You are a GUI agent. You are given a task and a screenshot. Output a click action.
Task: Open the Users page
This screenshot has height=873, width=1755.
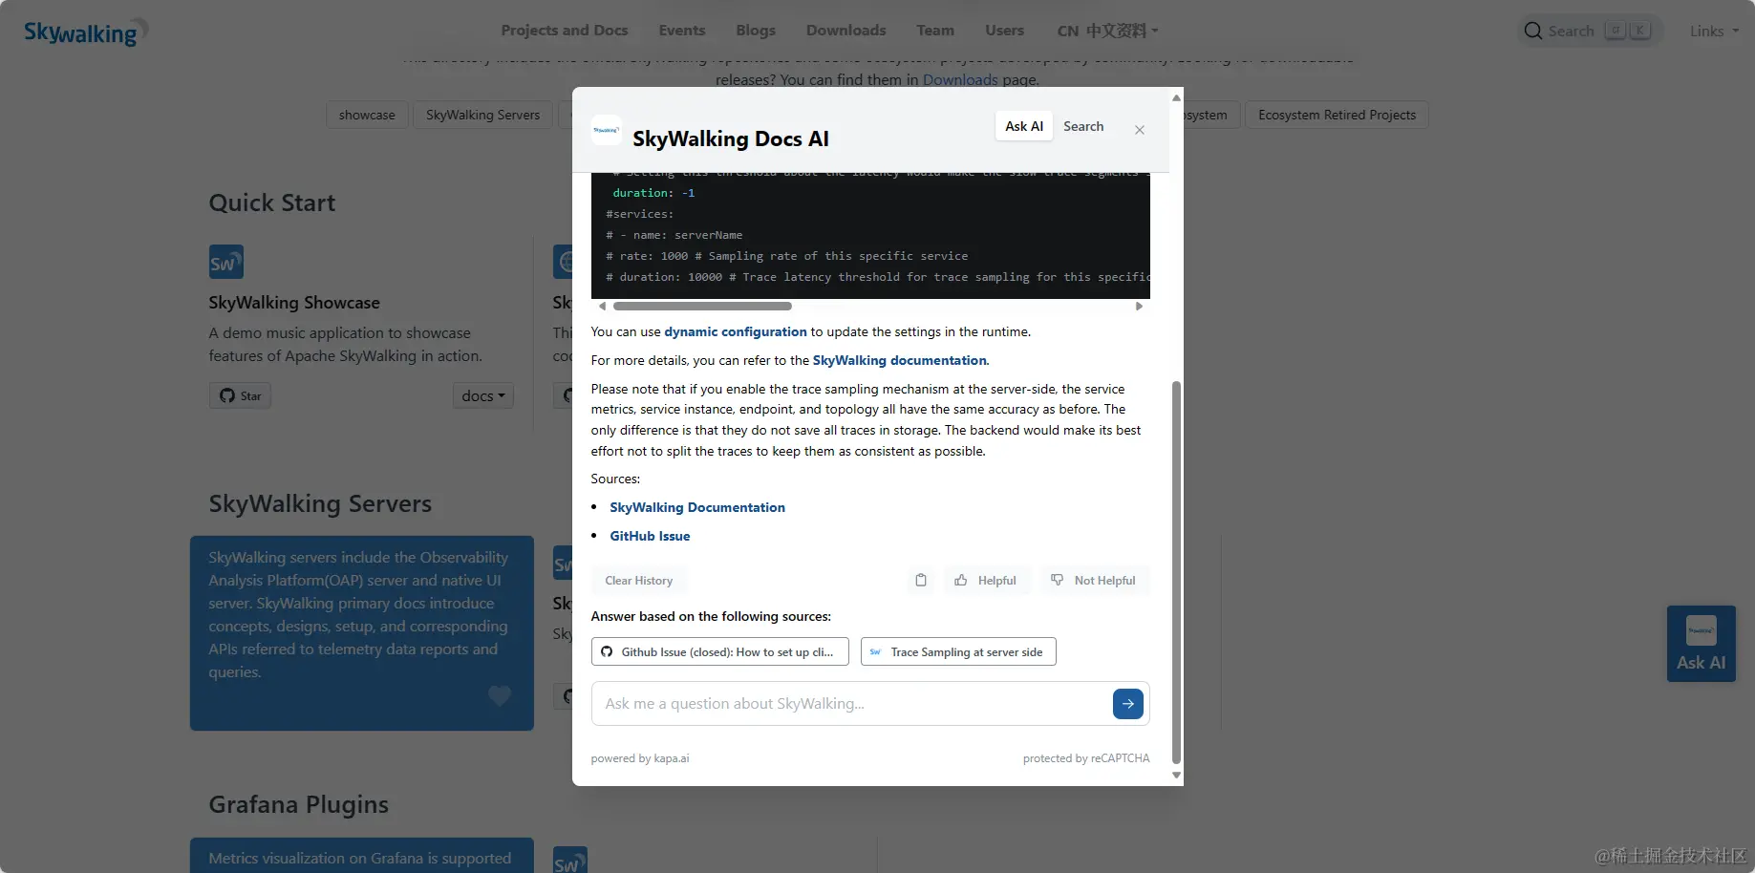pos(1005,31)
